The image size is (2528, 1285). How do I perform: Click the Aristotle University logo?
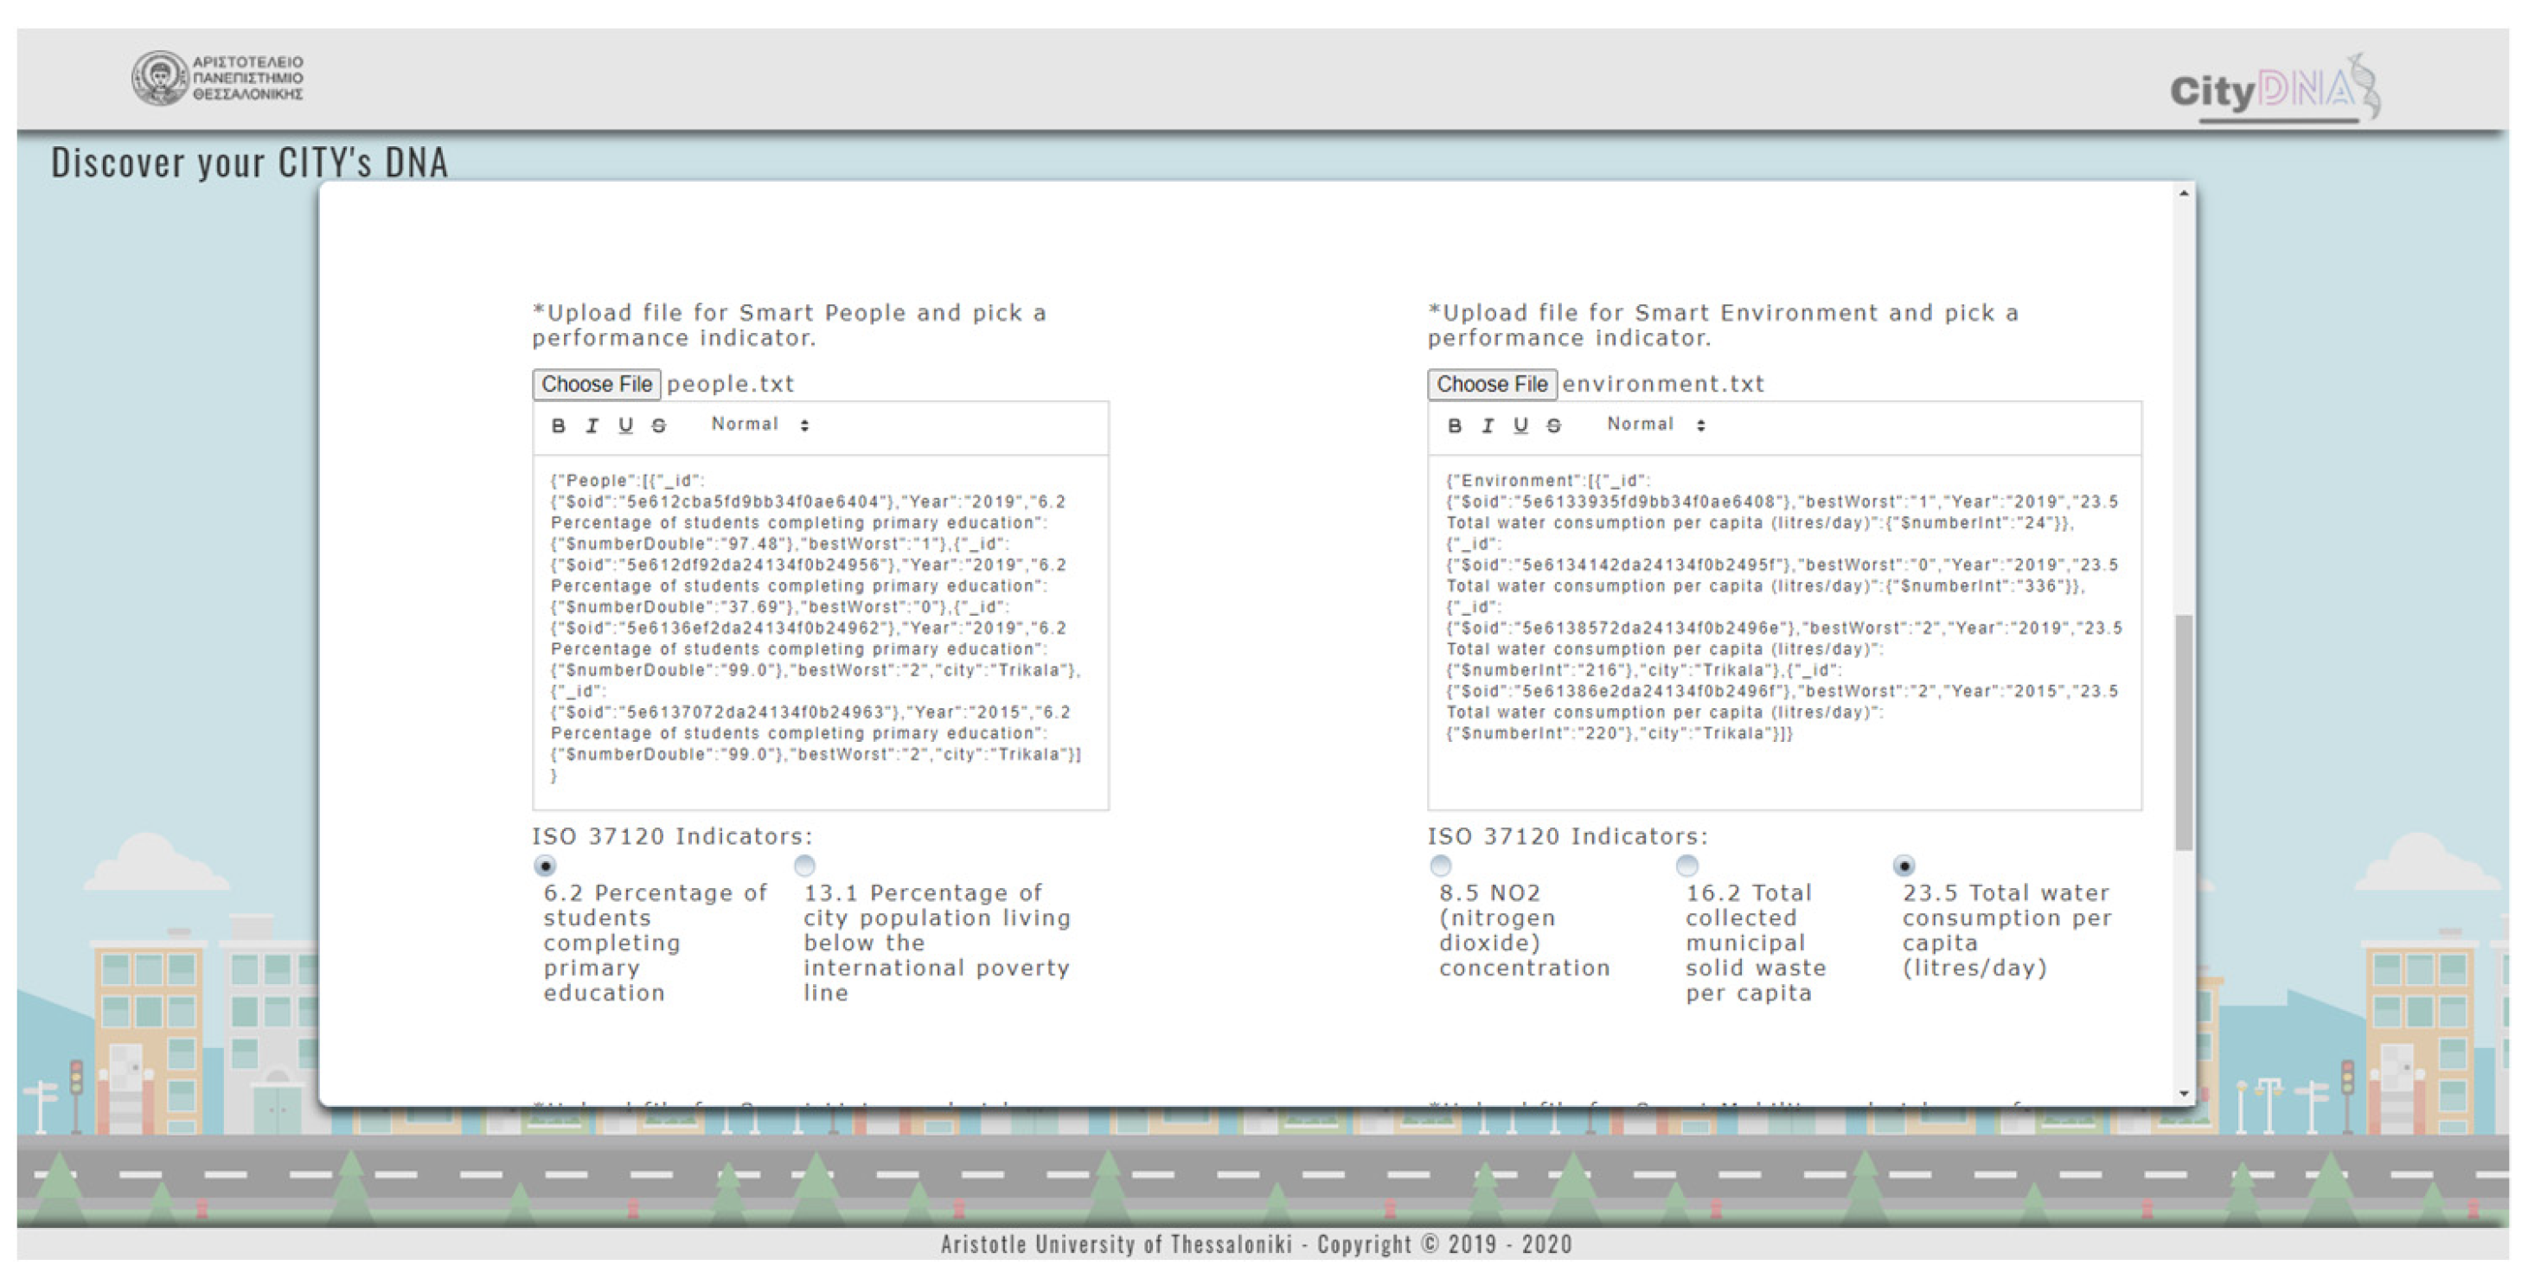click(x=218, y=79)
